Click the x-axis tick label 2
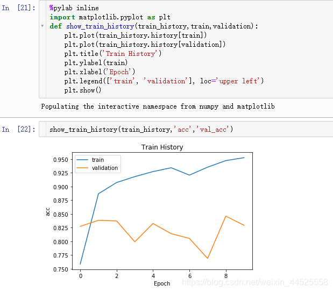The width and height of the screenshot is (333, 292). (117, 276)
